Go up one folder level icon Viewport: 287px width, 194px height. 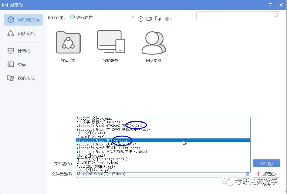pyautogui.click(x=149, y=19)
